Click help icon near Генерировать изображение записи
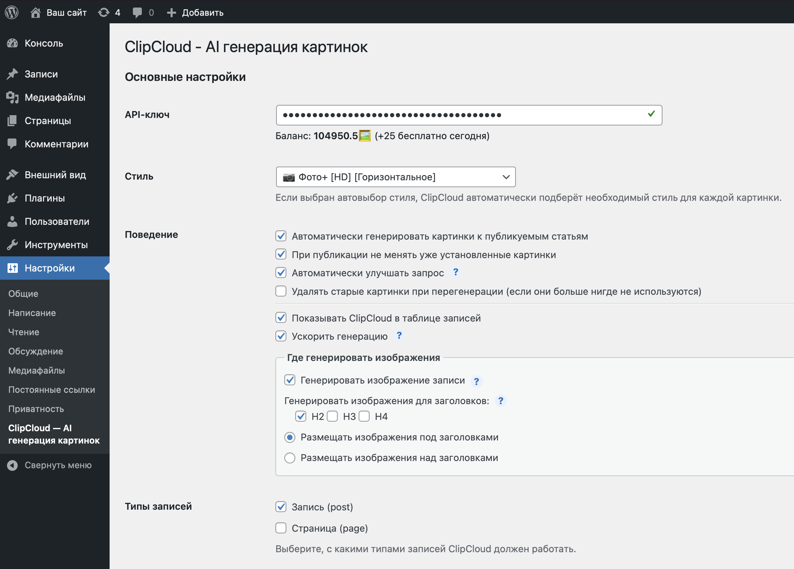The image size is (794, 569). pyautogui.click(x=476, y=381)
